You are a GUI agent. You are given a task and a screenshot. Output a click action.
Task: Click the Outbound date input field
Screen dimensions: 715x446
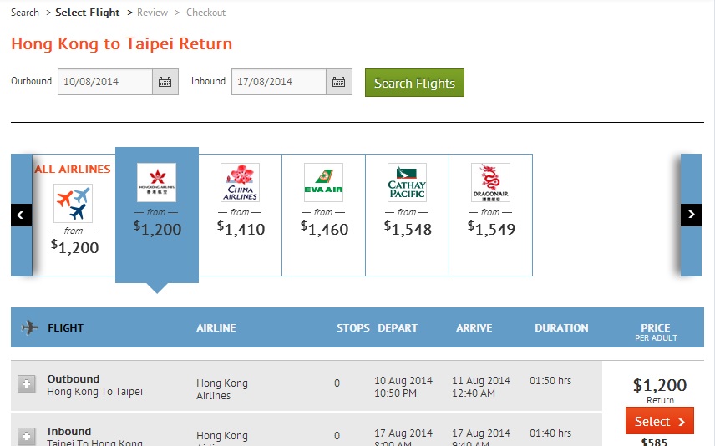105,82
